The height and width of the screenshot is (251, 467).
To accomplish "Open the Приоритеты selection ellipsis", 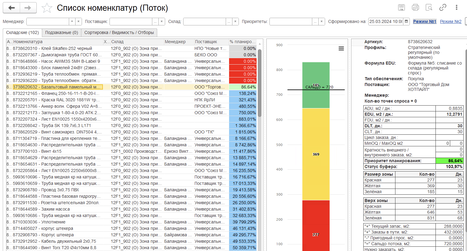I will (x=315, y=21).
